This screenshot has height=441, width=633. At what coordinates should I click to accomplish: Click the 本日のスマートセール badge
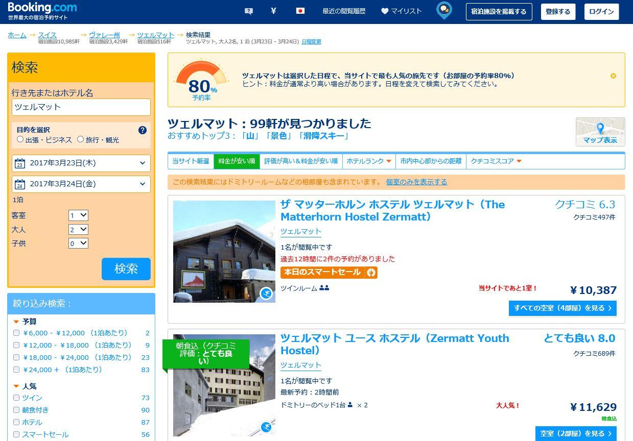tap(329, 273)
